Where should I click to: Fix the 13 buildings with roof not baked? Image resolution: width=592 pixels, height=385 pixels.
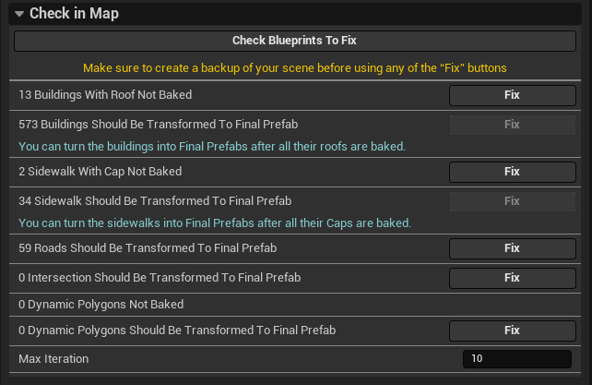pos(512,94)
